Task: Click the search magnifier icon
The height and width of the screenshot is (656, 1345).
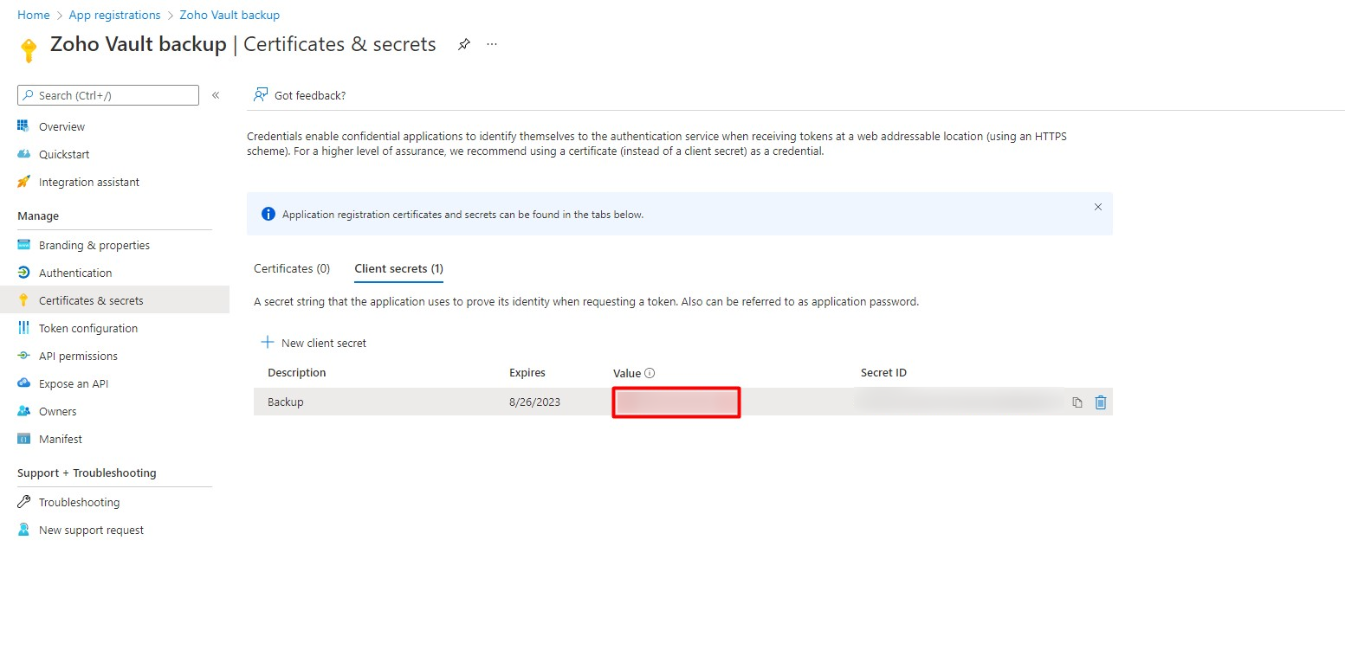Action: tap(29, 95)
